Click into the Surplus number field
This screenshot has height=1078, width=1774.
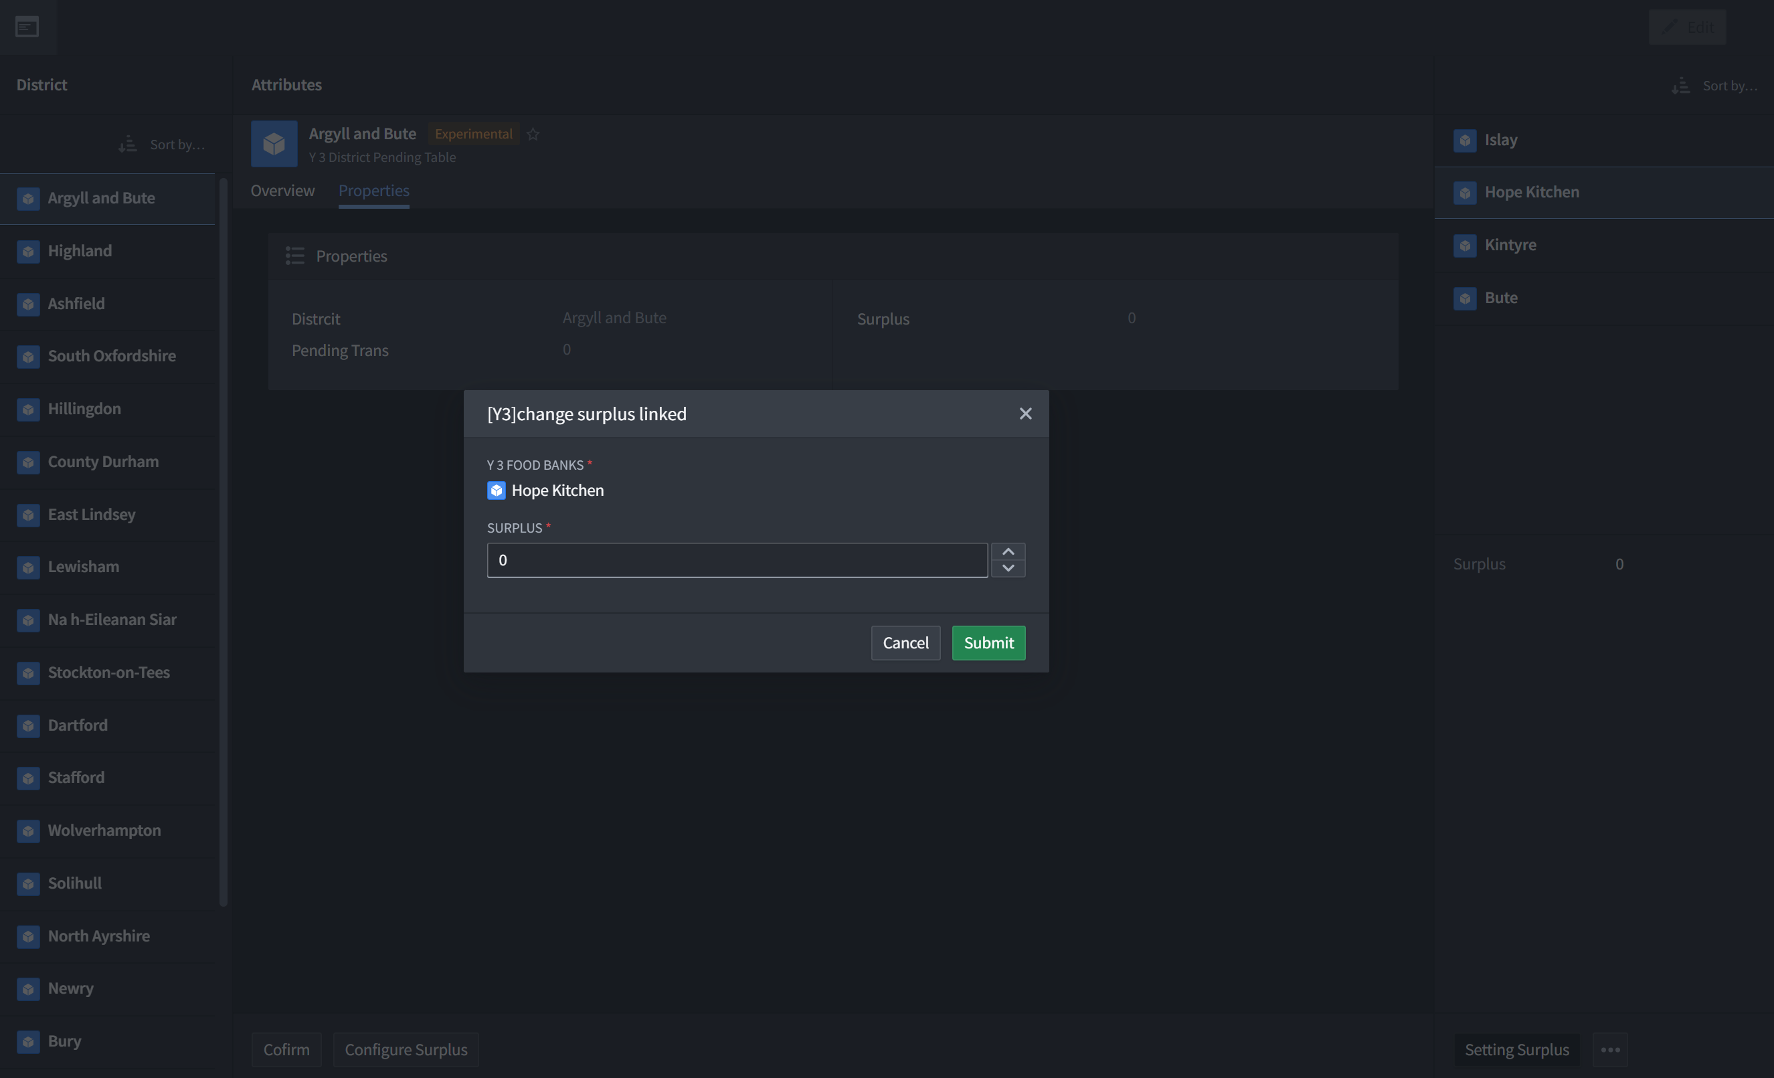[x=737, y=560]
